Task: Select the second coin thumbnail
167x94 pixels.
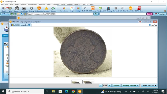Action: pyautogui.click(x=88, y=82)
